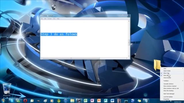Choose Open Folder from context menu
Image resolution: width=184 pixels, height=103 pixels.
click(172, 71)
